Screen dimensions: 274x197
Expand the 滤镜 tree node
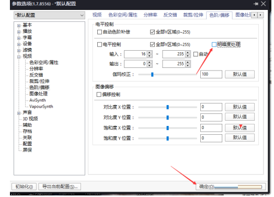pyautogui.click(x=19, y=51)
